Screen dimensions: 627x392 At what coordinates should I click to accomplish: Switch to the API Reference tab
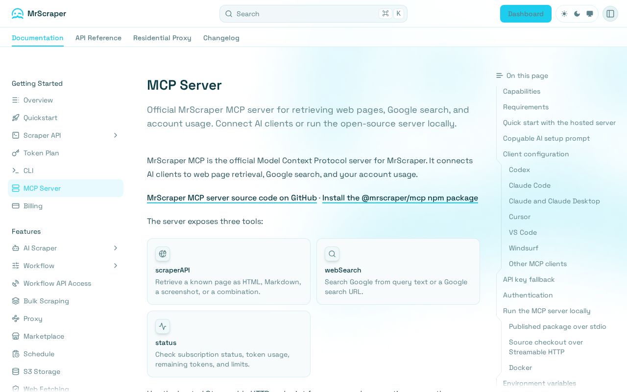pyautogui.click(x=98, y=38)
